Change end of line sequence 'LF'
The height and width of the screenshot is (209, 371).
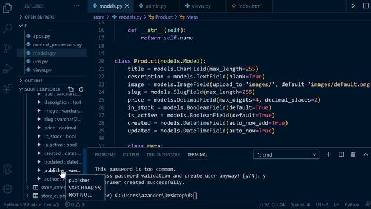click(x=336, y=204)
